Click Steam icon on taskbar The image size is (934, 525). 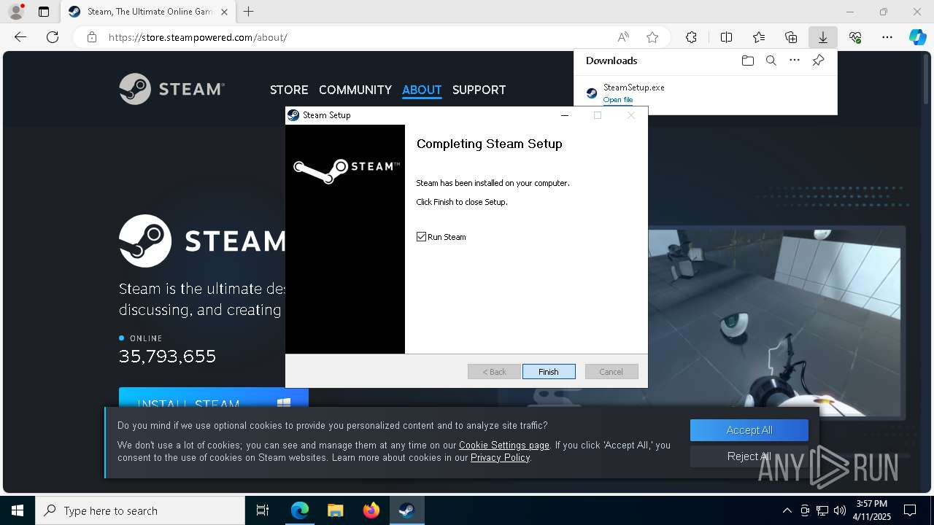(406, 510)
